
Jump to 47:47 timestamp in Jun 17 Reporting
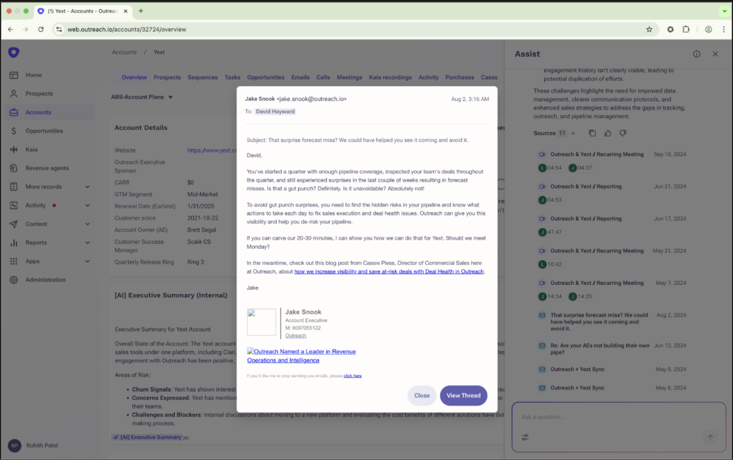click(x=550, y=232)
